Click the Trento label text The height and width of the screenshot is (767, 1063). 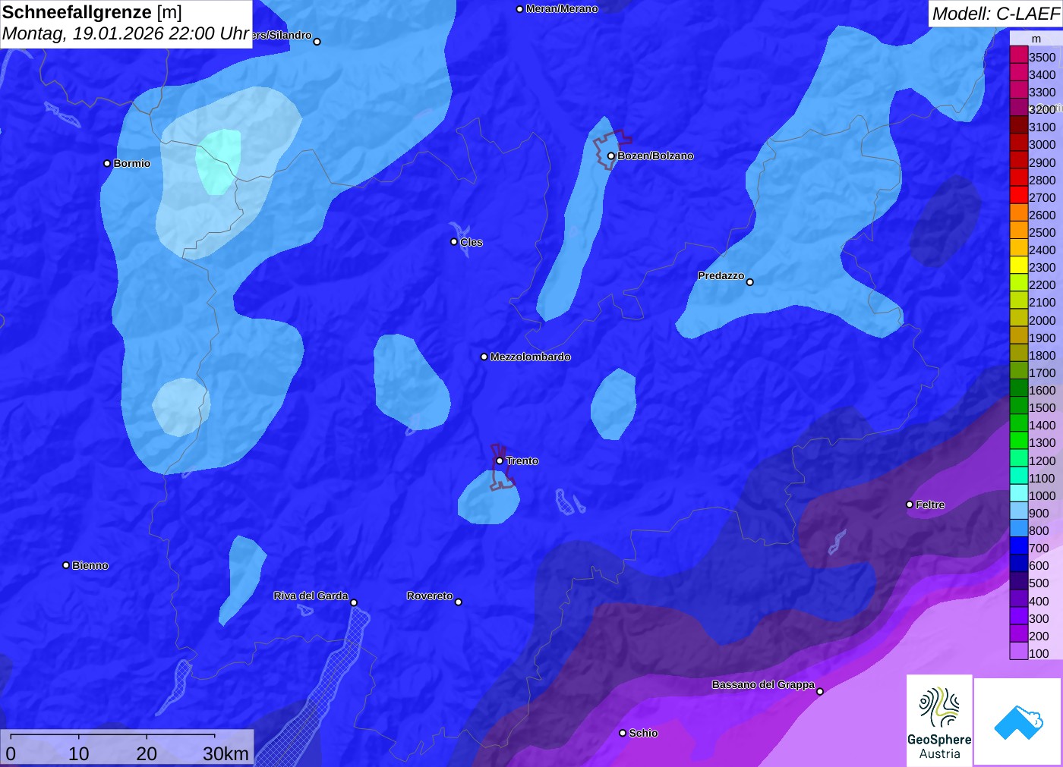tap(522, 461)
